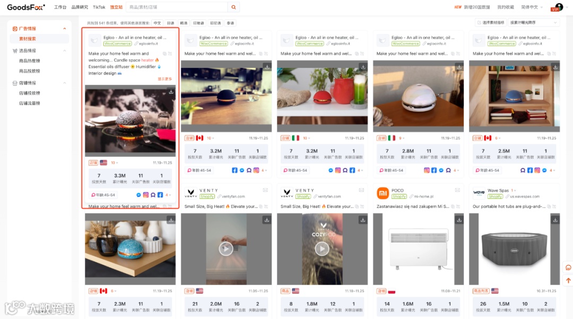Click the Facebook icon on the 3.3M card
The width and height of the screenshot is (573, 319).
160,195
